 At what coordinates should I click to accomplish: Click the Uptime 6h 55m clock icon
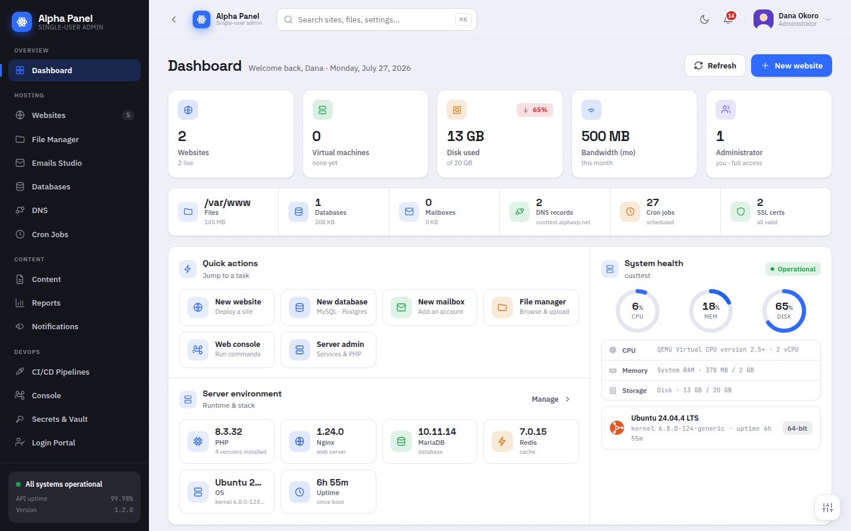300,492
